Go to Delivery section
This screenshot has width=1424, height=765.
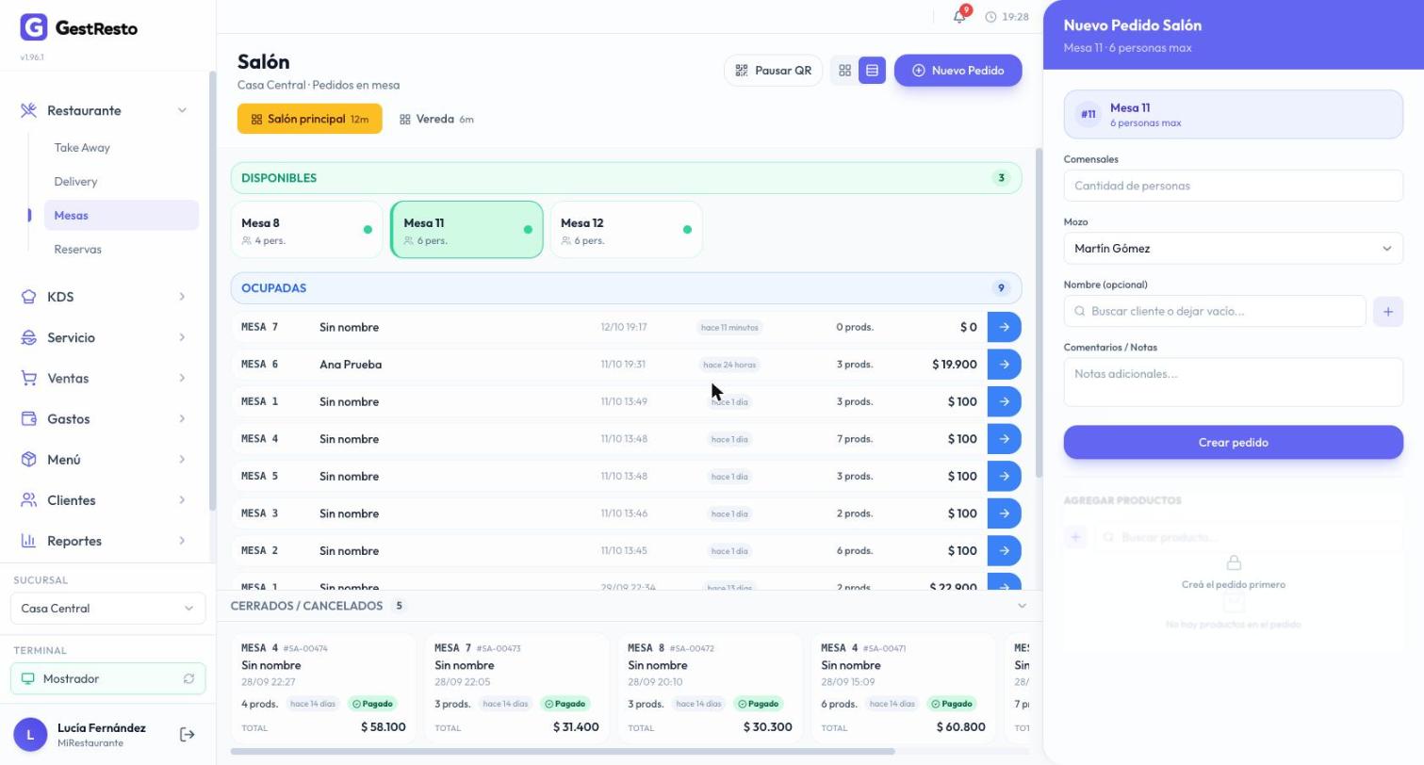pyautogui.click(x=75, y=182)
